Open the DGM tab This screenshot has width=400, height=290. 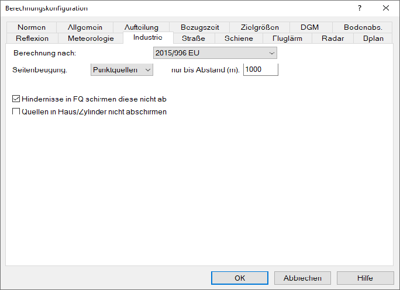pos(309,27)
